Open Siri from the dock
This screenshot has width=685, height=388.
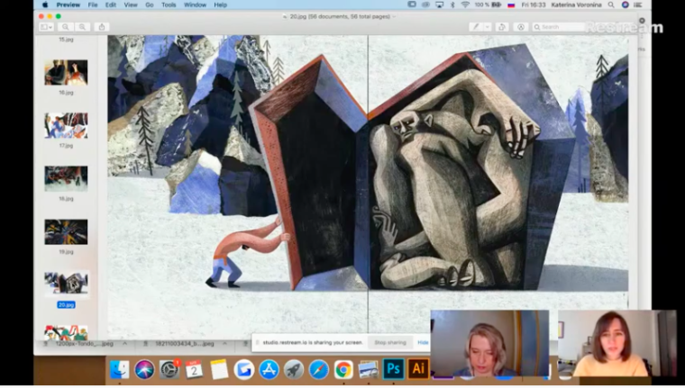click(144, 369)
